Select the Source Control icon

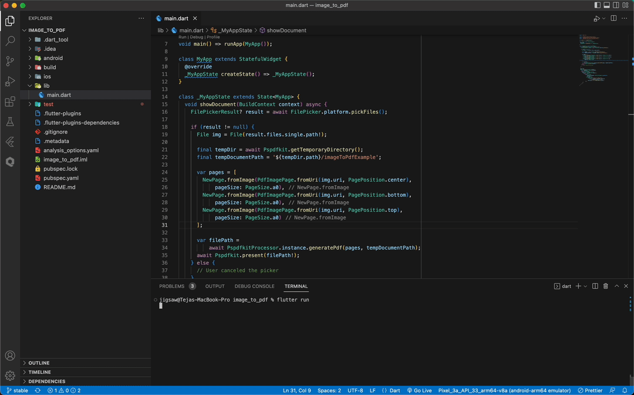(9, 61)
